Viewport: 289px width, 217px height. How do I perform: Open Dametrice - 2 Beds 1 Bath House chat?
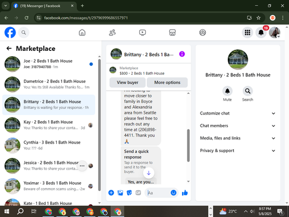click(49, 84)
